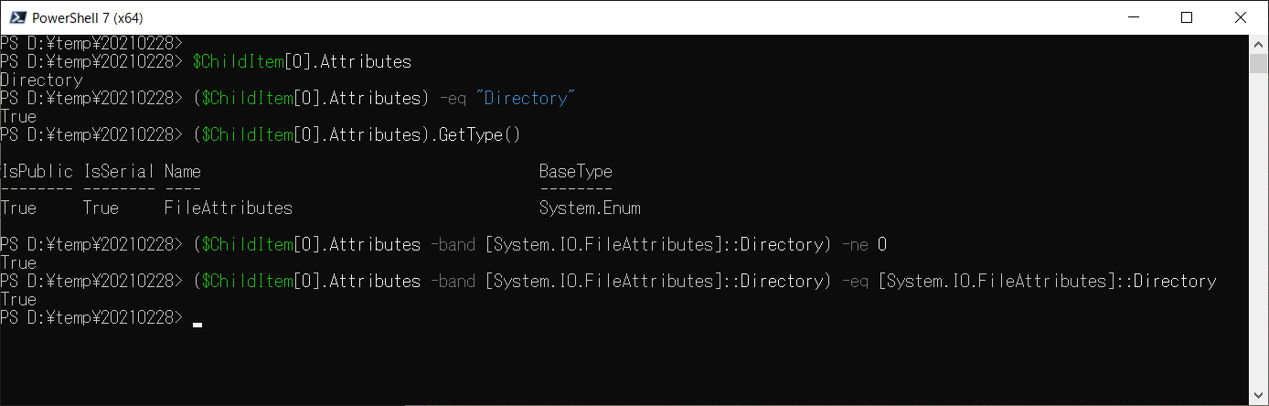Click the BaseType column header

(x=576, y=171)
